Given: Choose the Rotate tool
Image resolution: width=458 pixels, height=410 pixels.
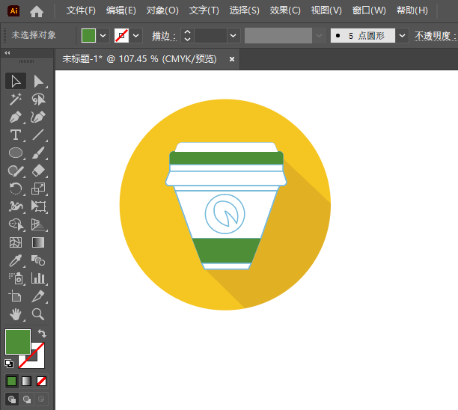Looking at the screenshot, I should tap(16, 189).
